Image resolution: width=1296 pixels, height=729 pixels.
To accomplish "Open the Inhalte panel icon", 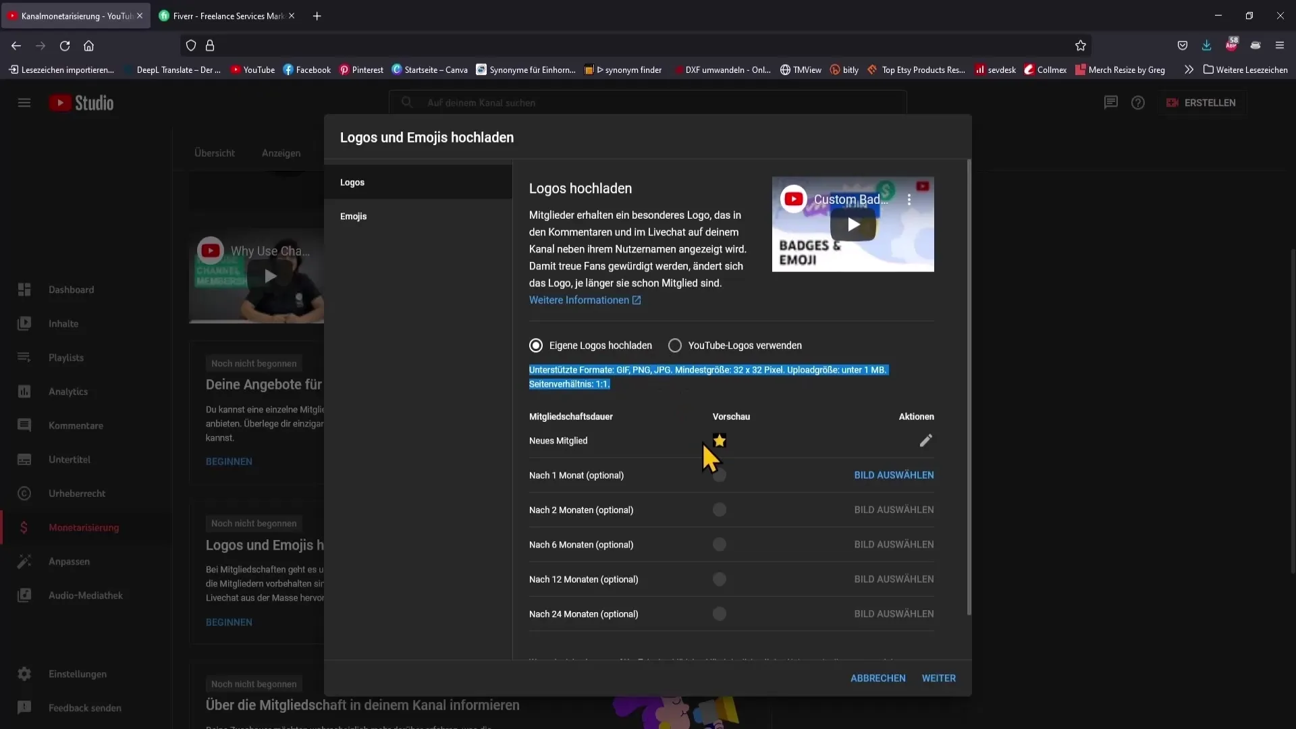I will (x=24, y=323).
